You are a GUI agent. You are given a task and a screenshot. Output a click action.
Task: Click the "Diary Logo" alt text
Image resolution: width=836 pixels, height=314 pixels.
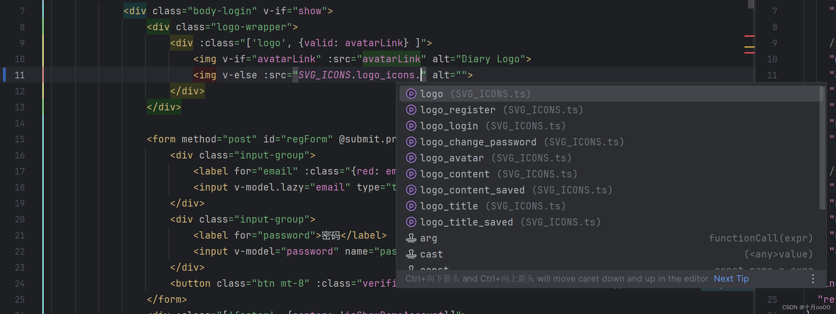[491, 59]
